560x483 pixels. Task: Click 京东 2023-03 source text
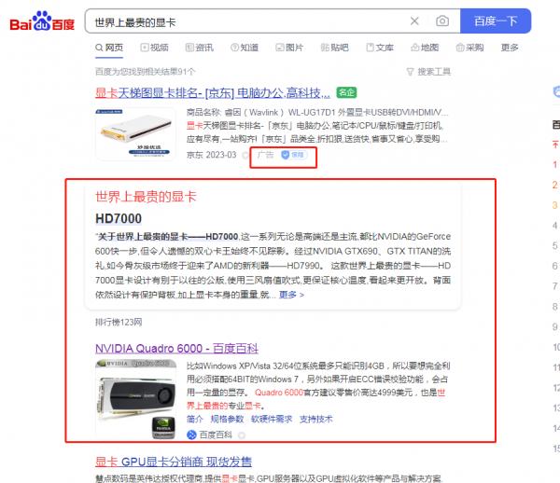tap(212, 155)
